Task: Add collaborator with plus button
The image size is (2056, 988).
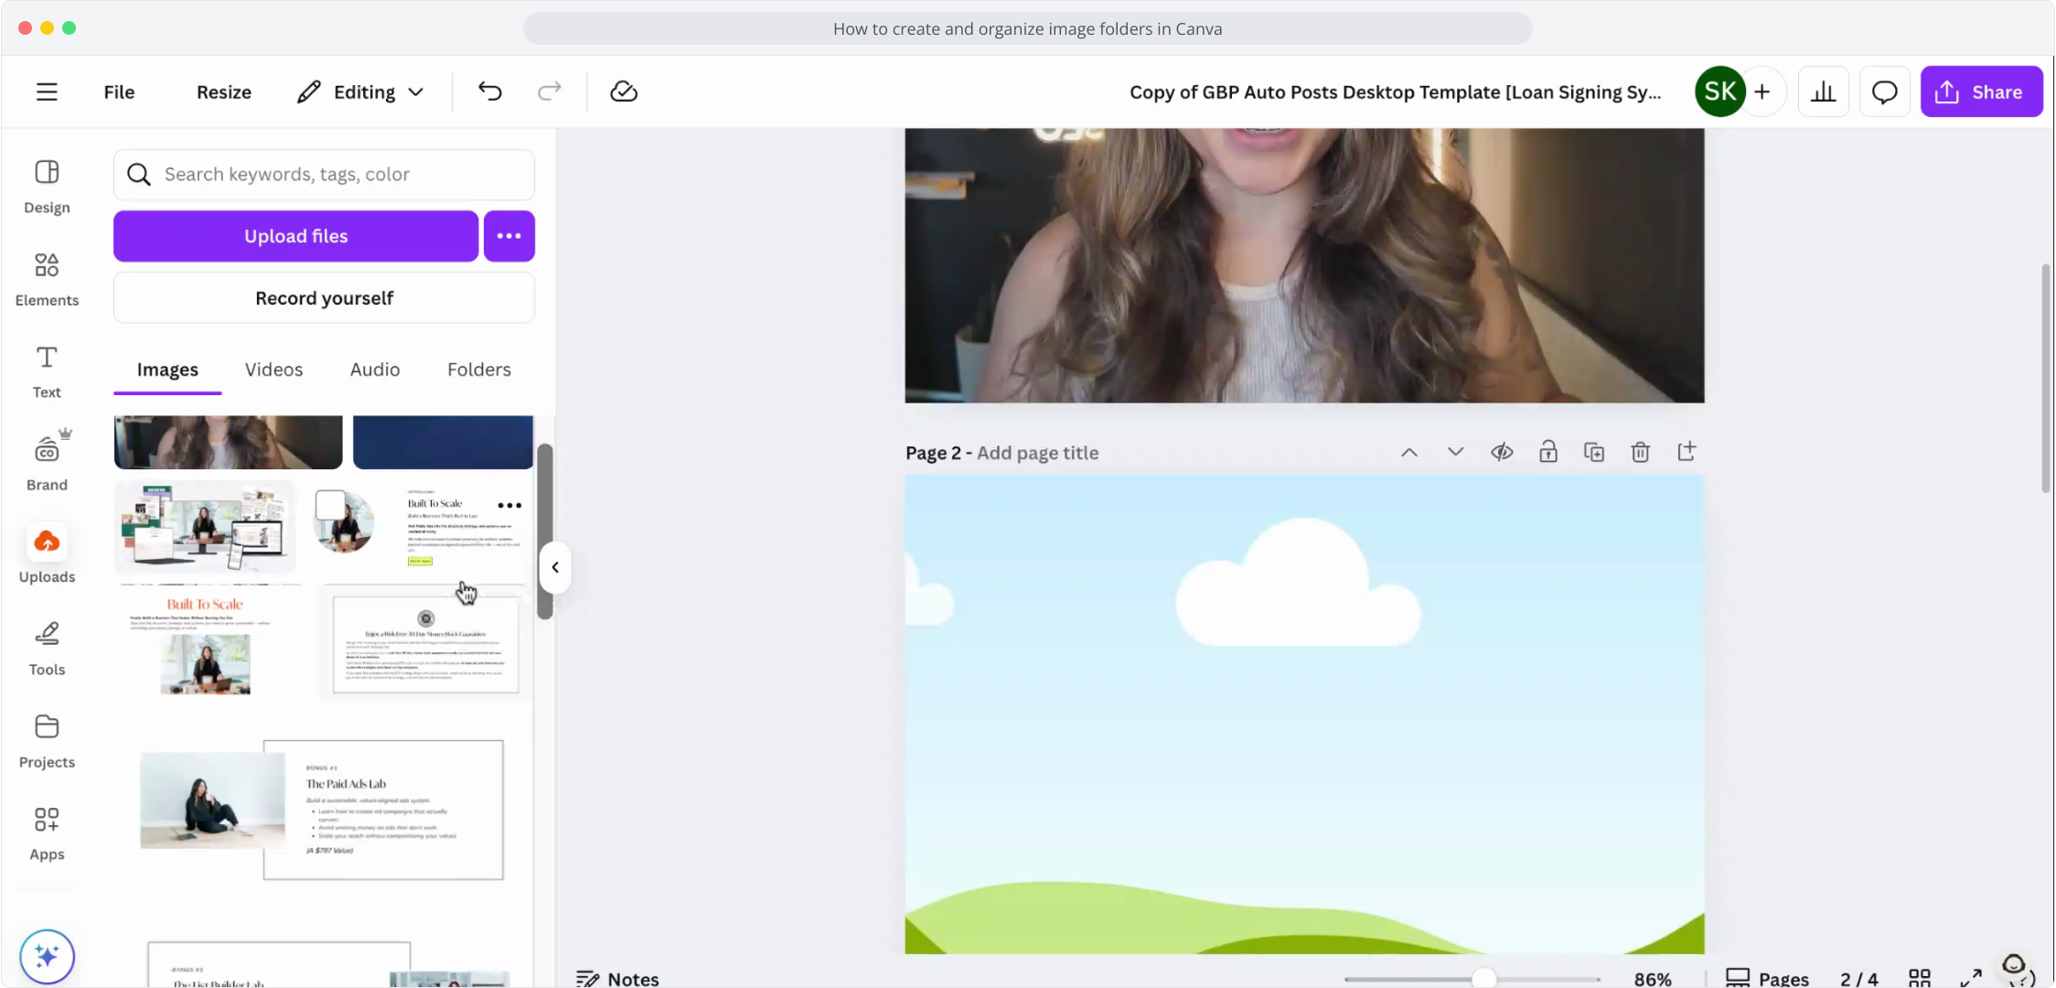Action: (x=1762, y=91)
